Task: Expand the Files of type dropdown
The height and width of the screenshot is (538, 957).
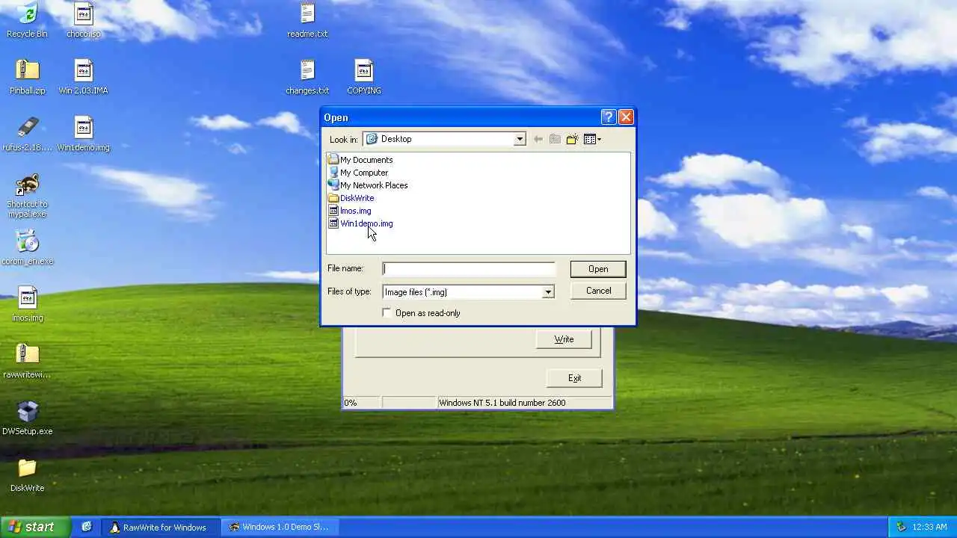Action: click(548, 292)
